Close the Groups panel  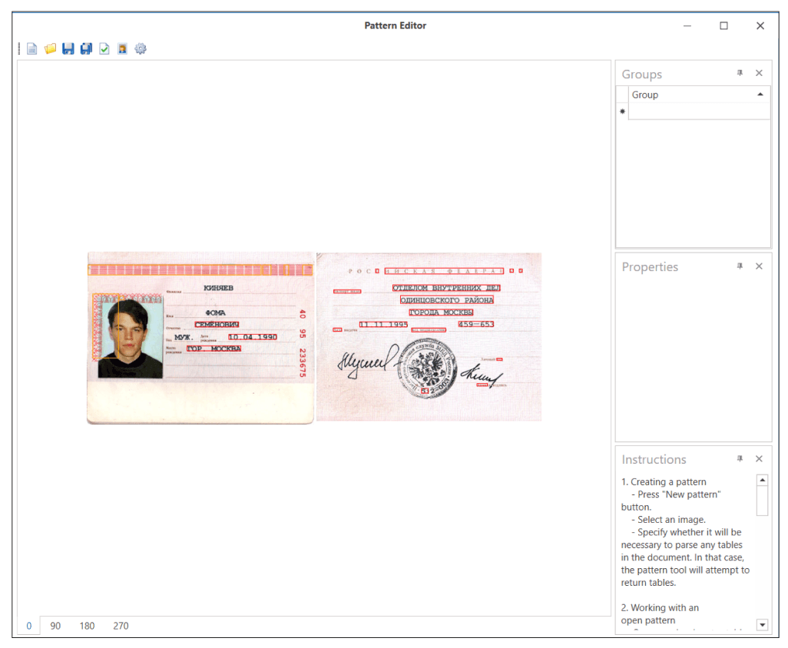pos(759,74)
